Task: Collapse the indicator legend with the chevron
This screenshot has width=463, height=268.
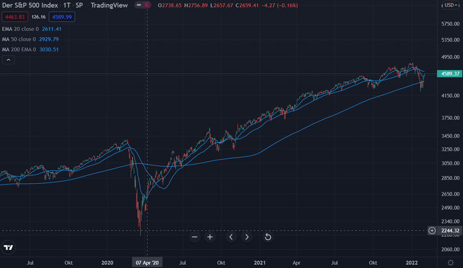Action: pos(9,60)
